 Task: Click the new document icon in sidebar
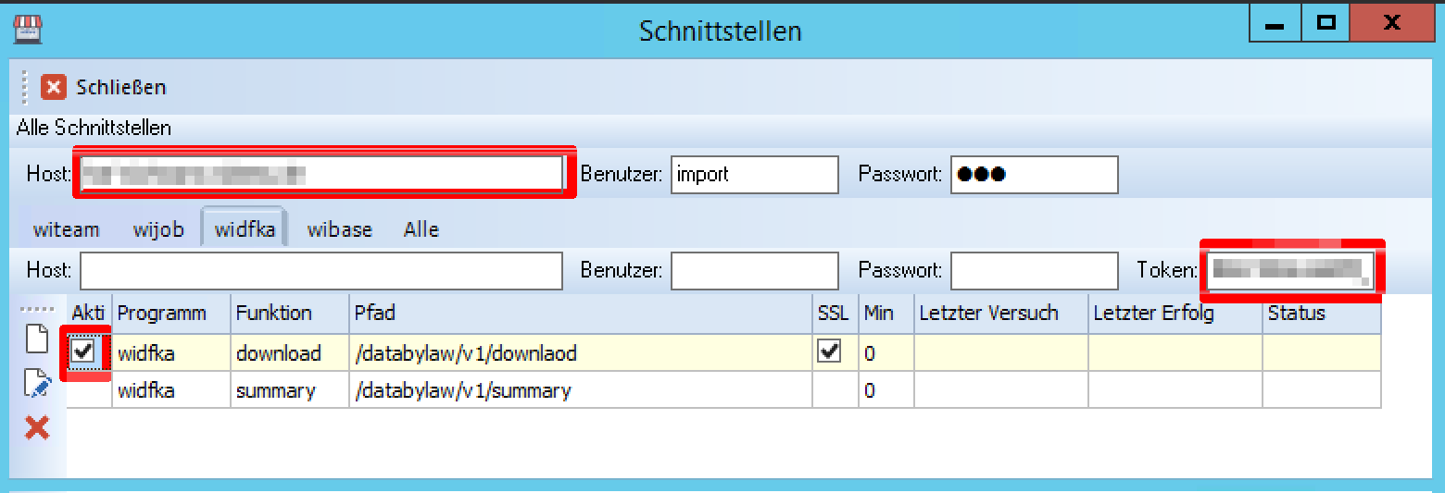(x=36, y=339)
